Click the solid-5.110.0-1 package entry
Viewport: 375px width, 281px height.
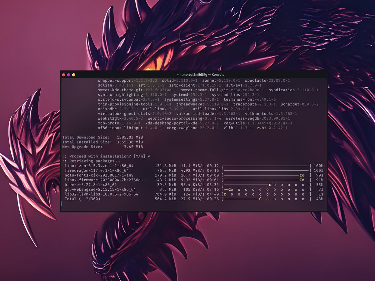tap(179, 80)
